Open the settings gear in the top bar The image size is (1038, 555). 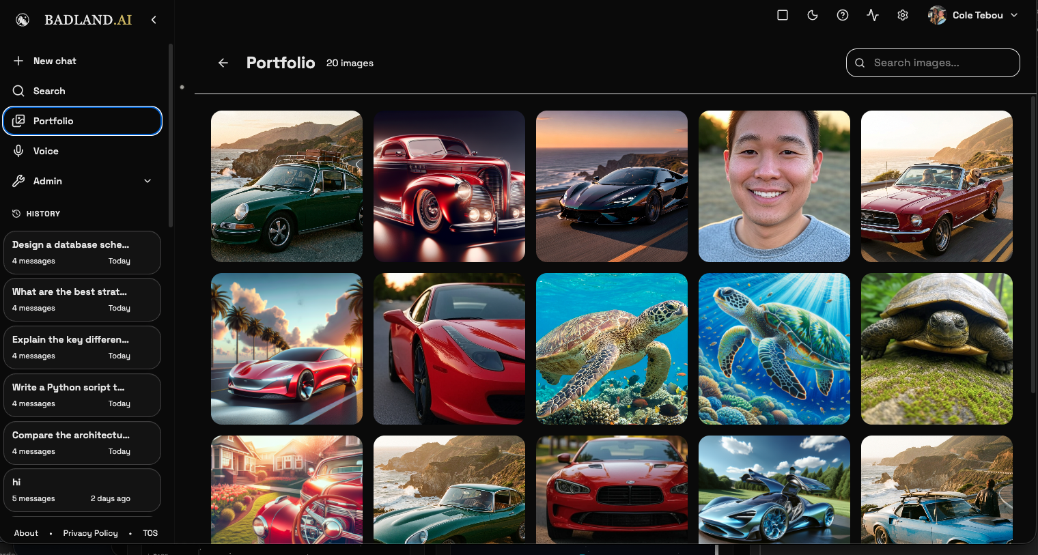[902, 14]
